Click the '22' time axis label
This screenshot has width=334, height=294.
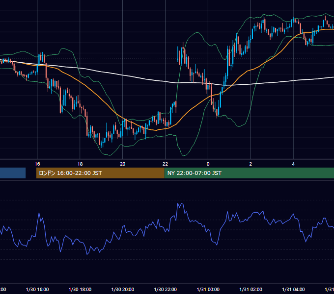(x=165, y=164)
